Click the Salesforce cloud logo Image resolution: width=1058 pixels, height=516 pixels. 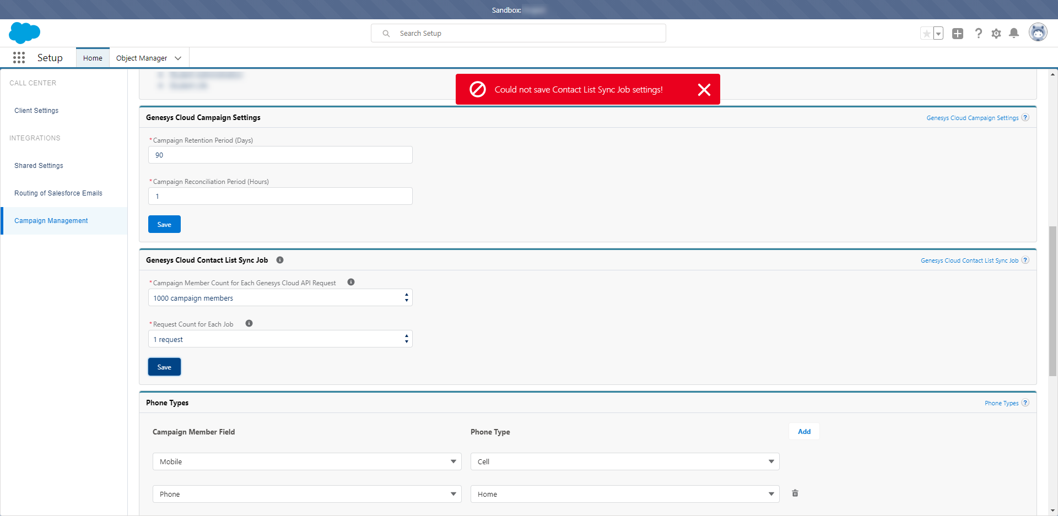click(24, 33)
